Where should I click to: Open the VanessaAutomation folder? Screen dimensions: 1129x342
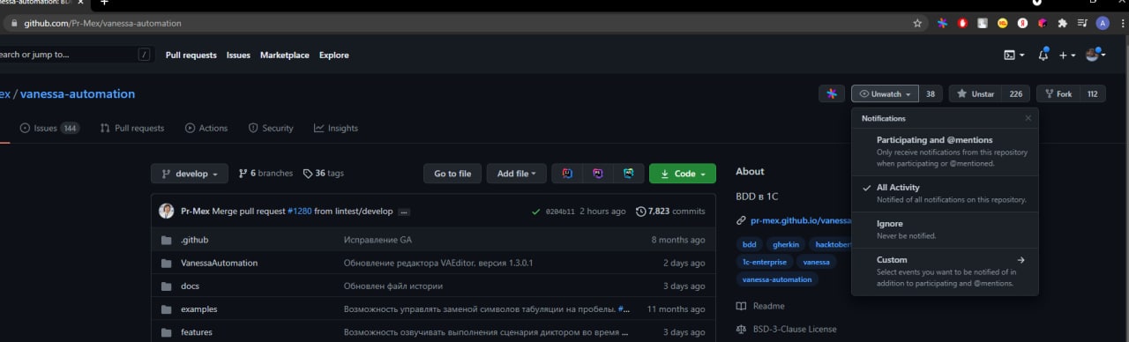click(220, 263)
